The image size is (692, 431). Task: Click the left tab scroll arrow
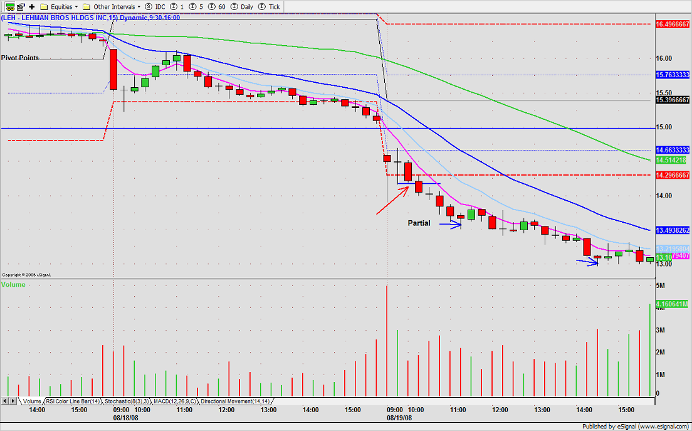[5, 401]
